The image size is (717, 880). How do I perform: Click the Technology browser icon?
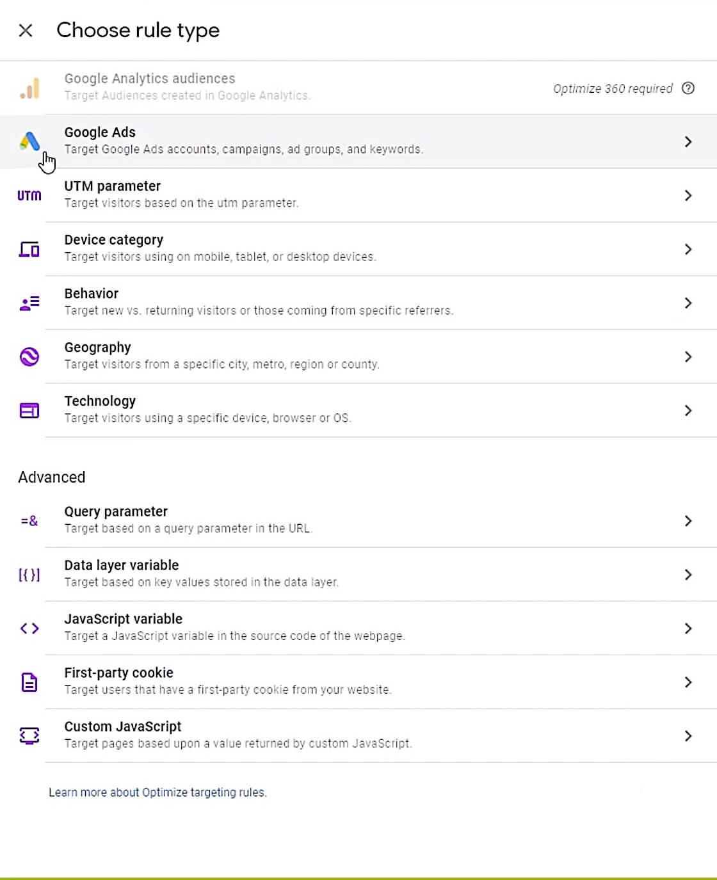click(x=29, y=410)
